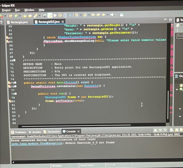Click the Terminate button in Console toolbar
Screen dimensions: 183x168
click(x=155, y=130)
